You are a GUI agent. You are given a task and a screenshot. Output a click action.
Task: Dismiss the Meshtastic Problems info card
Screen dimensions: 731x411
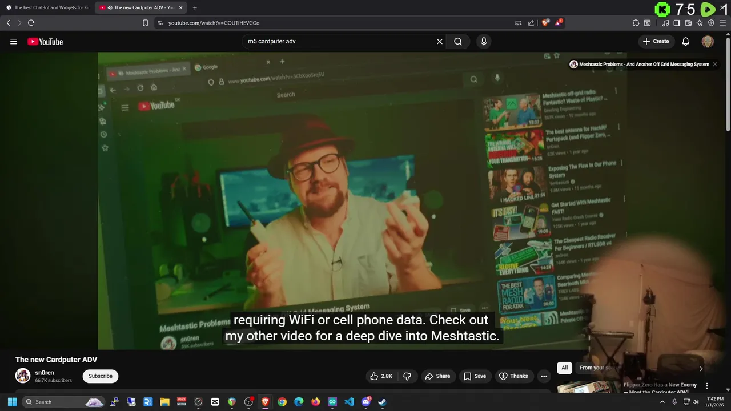(714, 64)
